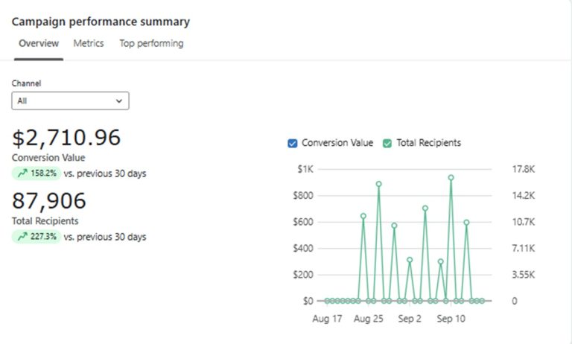Viewport: 572px width, 344px height.
Task: Click the upward trend icon beside 158.2%
Action: coord(22,173)
